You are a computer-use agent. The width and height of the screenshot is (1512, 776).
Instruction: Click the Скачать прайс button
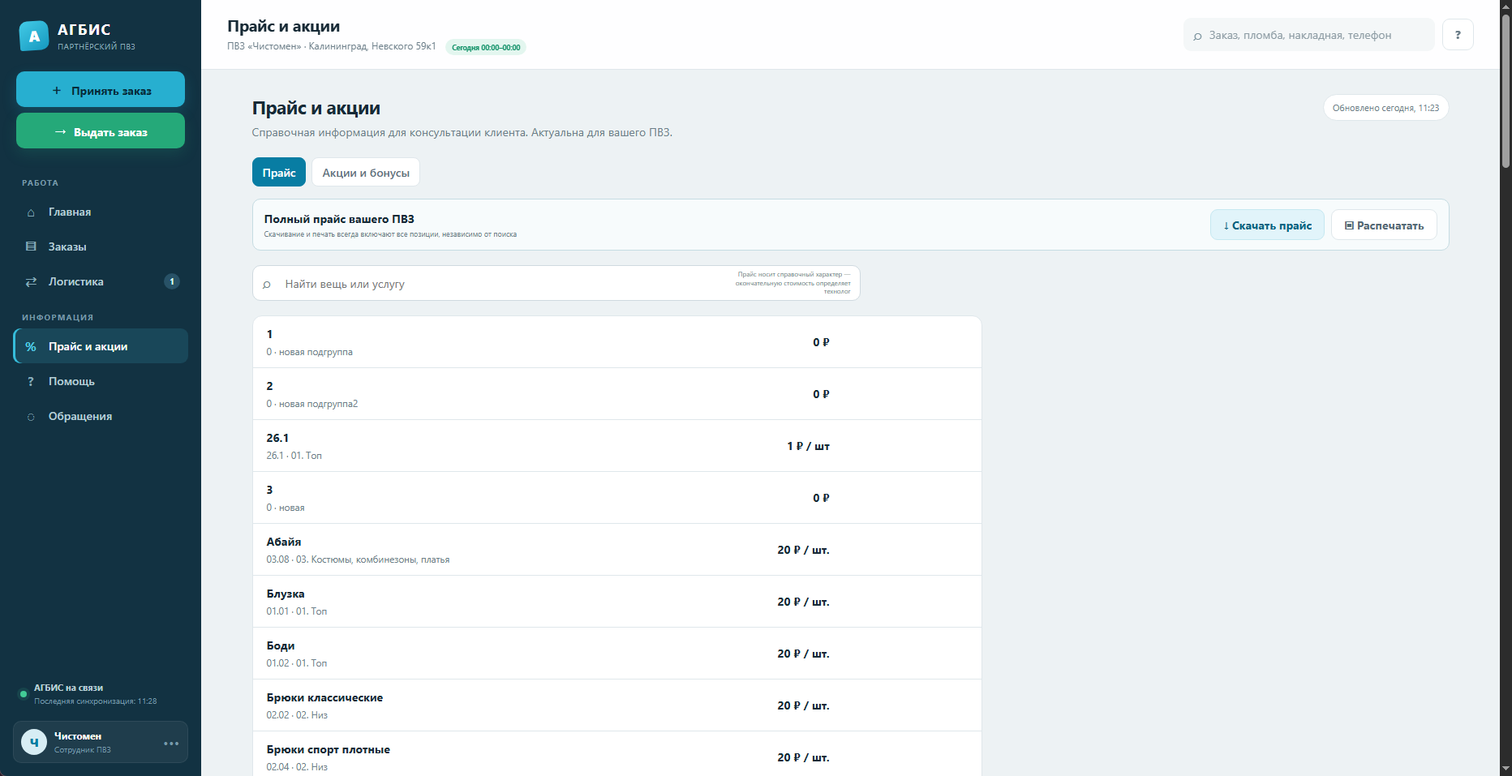1267,225
